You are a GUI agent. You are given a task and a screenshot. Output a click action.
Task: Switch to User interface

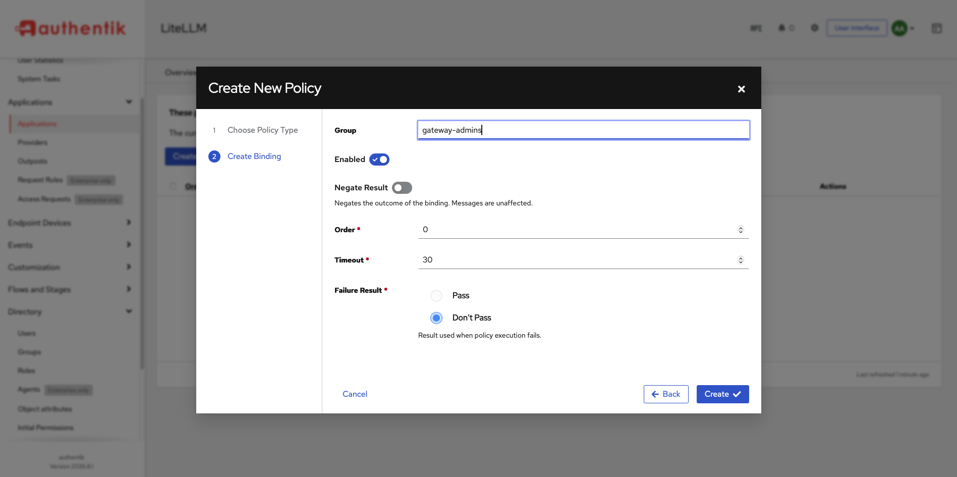click(857, 28)
